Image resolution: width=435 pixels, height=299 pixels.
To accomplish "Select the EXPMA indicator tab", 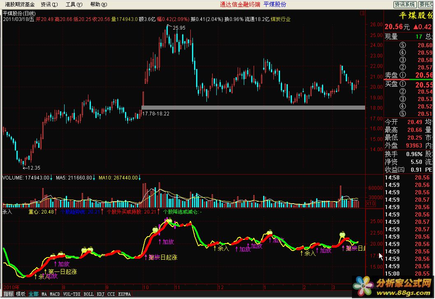I will [125, 294].
